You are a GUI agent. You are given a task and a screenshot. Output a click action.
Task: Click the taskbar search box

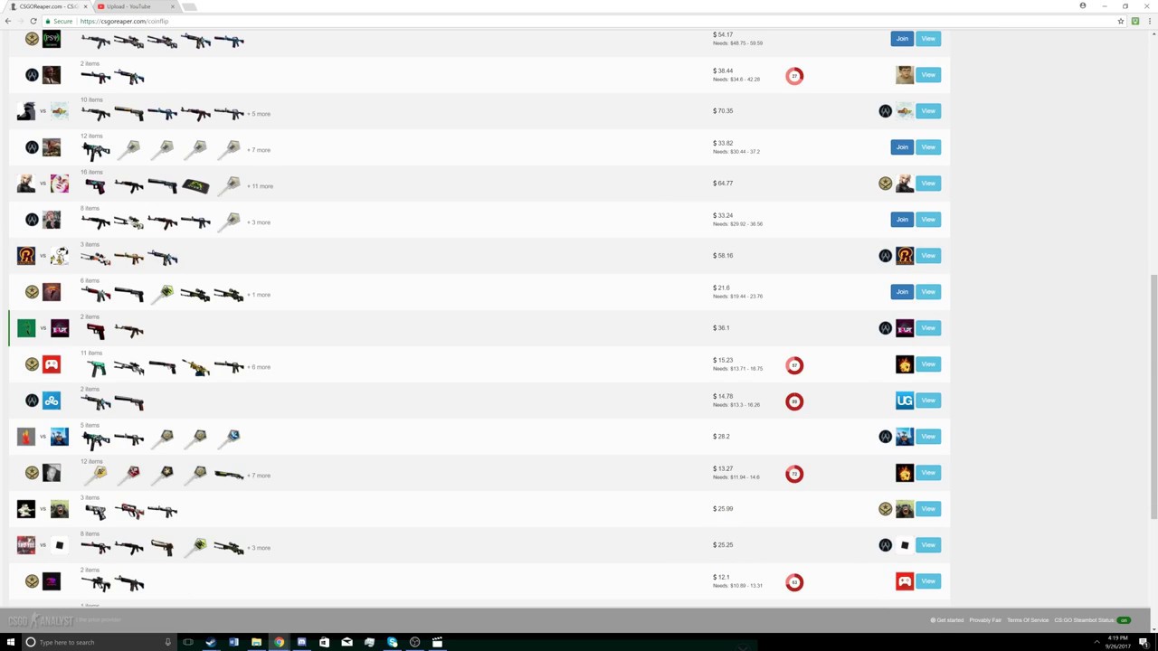coord(100,642)
